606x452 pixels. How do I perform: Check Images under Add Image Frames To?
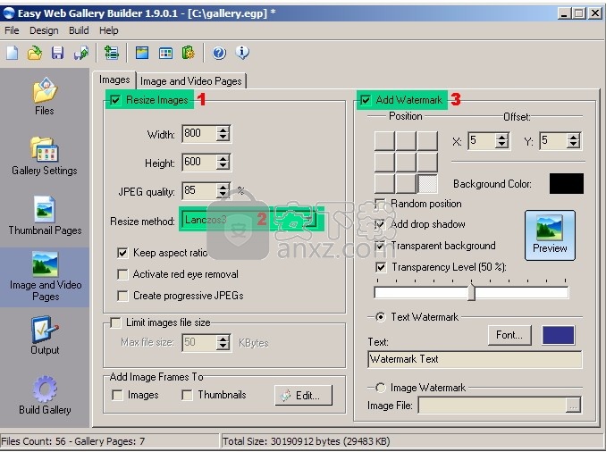pyautogui.click(x=117, y=395)
